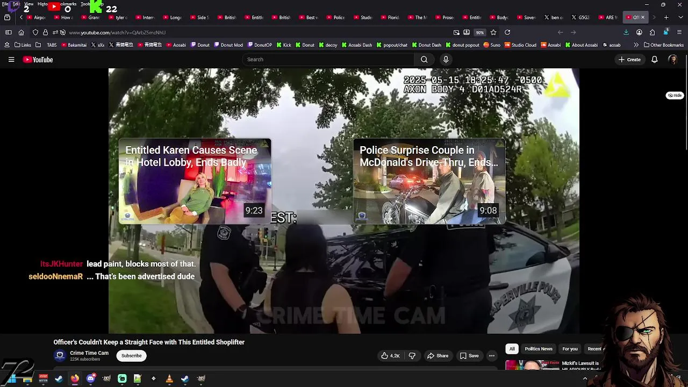The width and height of the screenshot is (688, 387).
Task: Switch to the Florida tab
Action: click(390, 17)
